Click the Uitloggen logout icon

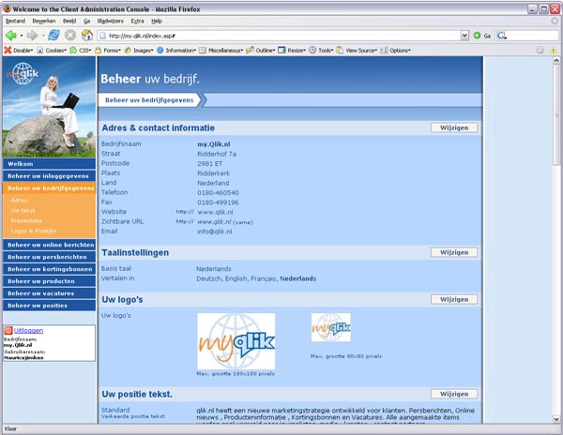tap(8, 331)
